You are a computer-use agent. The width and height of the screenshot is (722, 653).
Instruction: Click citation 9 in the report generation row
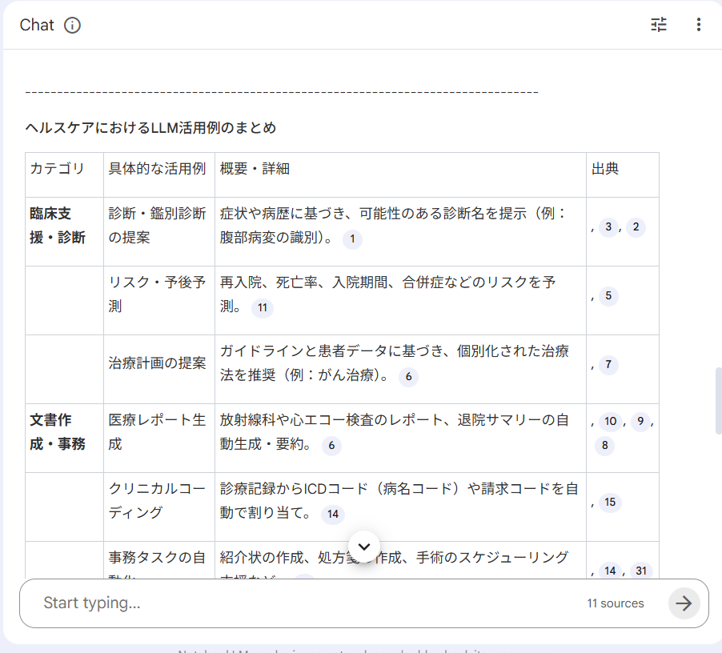(x=640, y=422)
